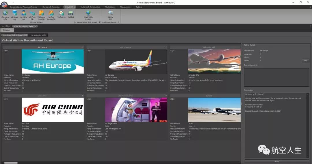Collapse the ribbon with the top-right arrow

310,7
